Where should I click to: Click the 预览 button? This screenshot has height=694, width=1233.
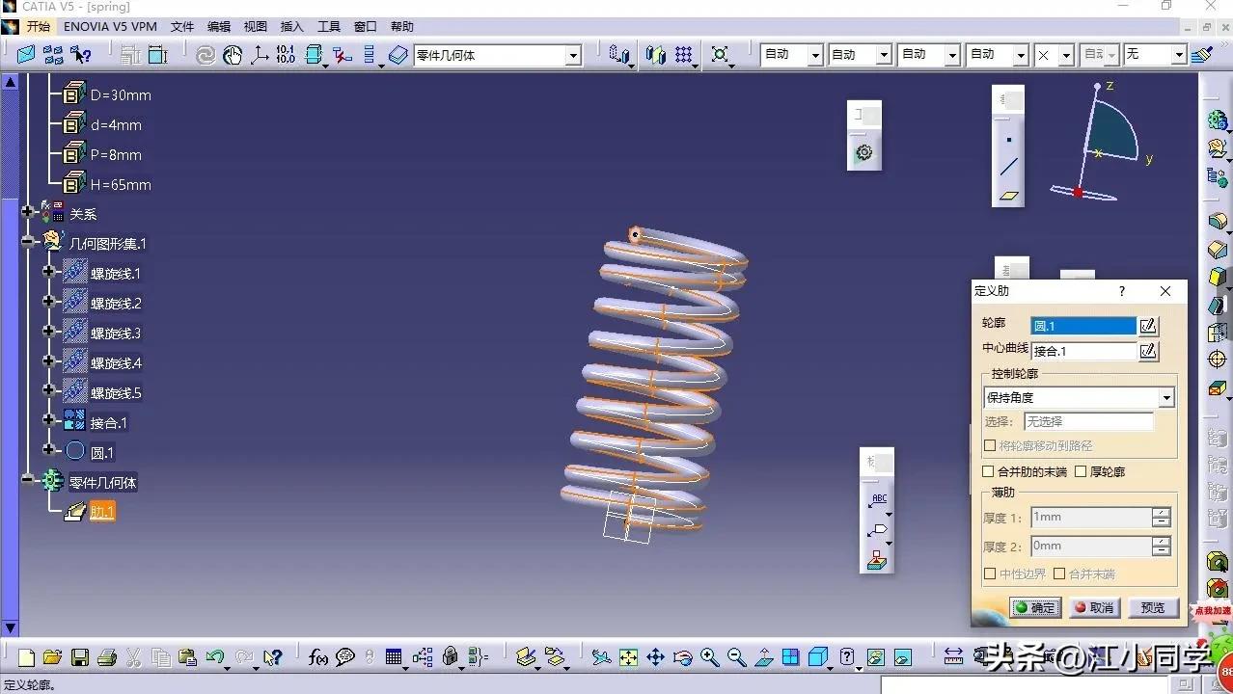1153,607
